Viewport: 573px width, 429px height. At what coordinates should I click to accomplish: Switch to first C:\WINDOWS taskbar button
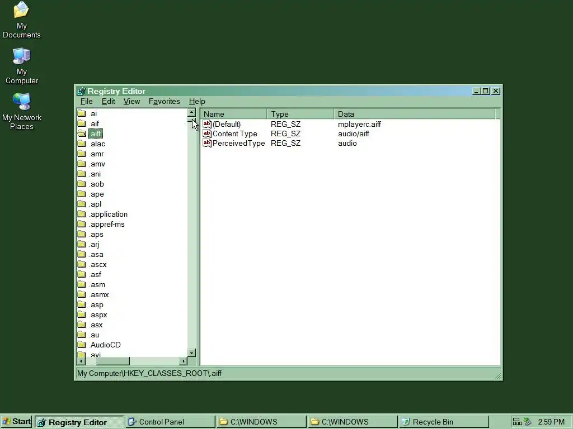tap(262, 422)
